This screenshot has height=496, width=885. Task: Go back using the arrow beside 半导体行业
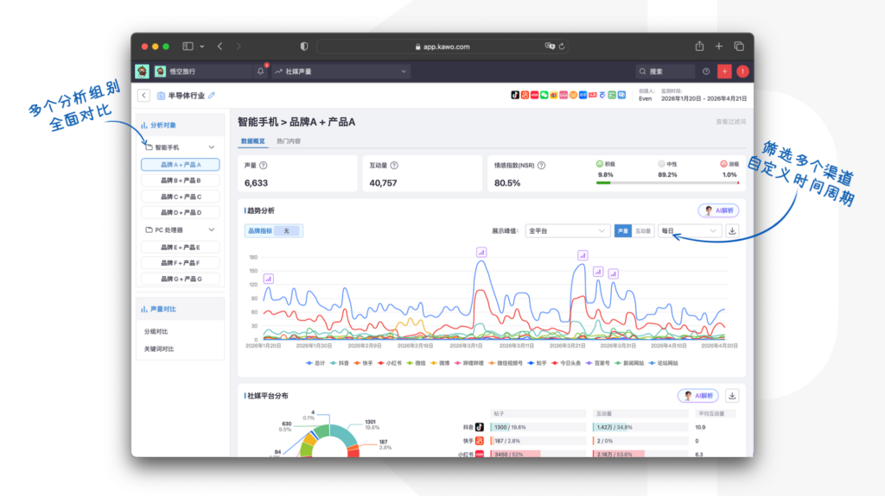(144, 96)
